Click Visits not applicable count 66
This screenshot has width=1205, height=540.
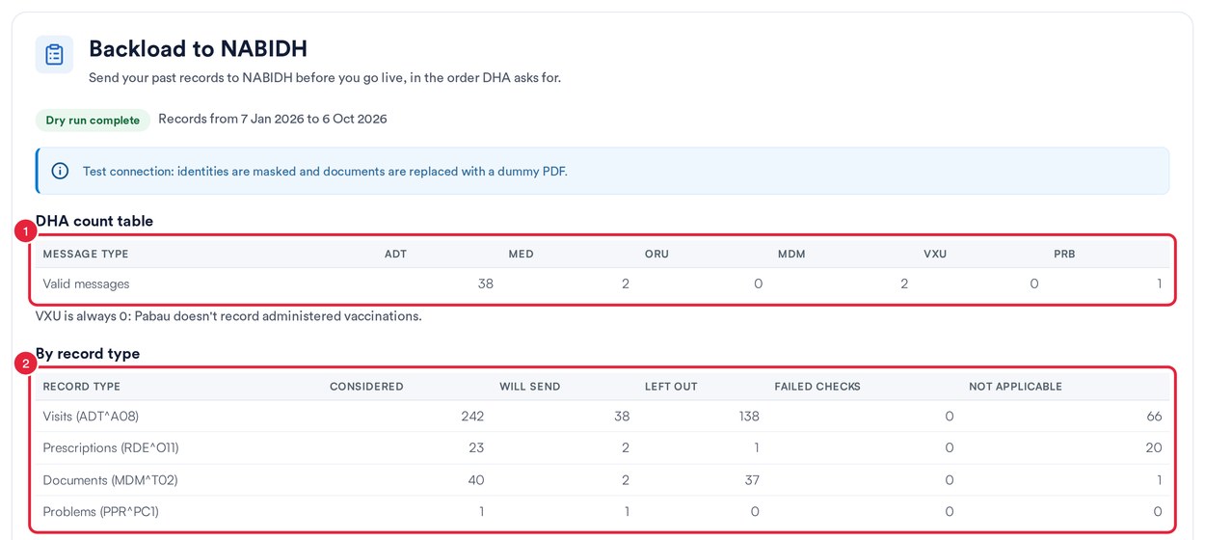point(1153,417)
